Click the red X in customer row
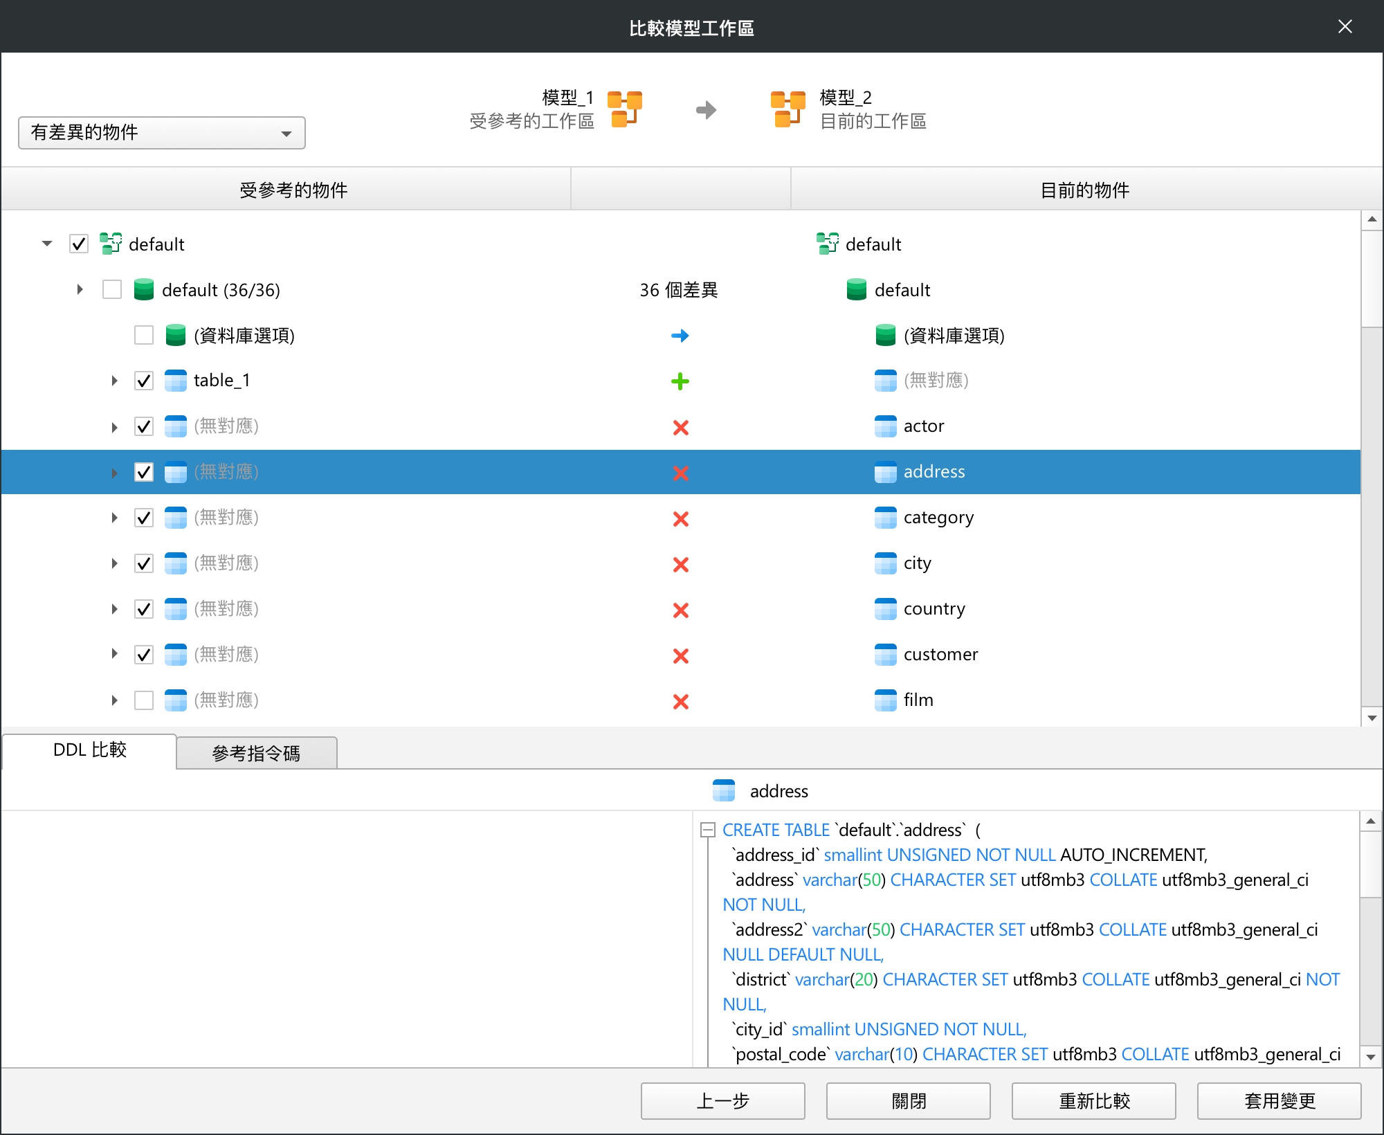 (x=681, y=656)
